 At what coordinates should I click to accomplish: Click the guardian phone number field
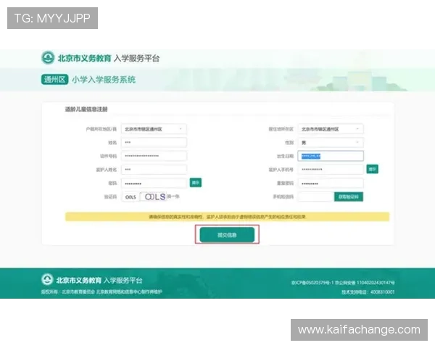click(x=331, y=169)
